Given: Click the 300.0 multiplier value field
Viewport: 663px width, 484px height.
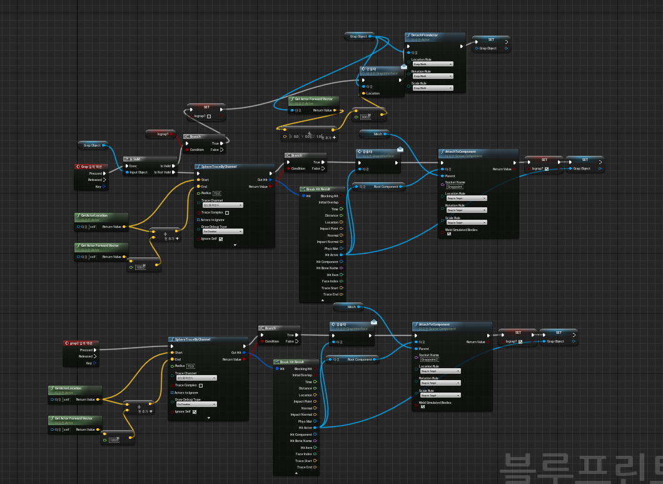Looking at the screenshot, I should tap(365, 117).
